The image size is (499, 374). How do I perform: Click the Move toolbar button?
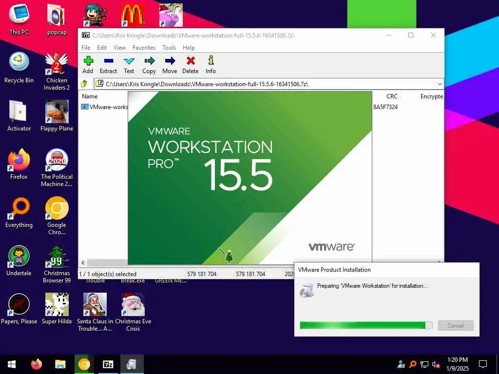[170, 65]
